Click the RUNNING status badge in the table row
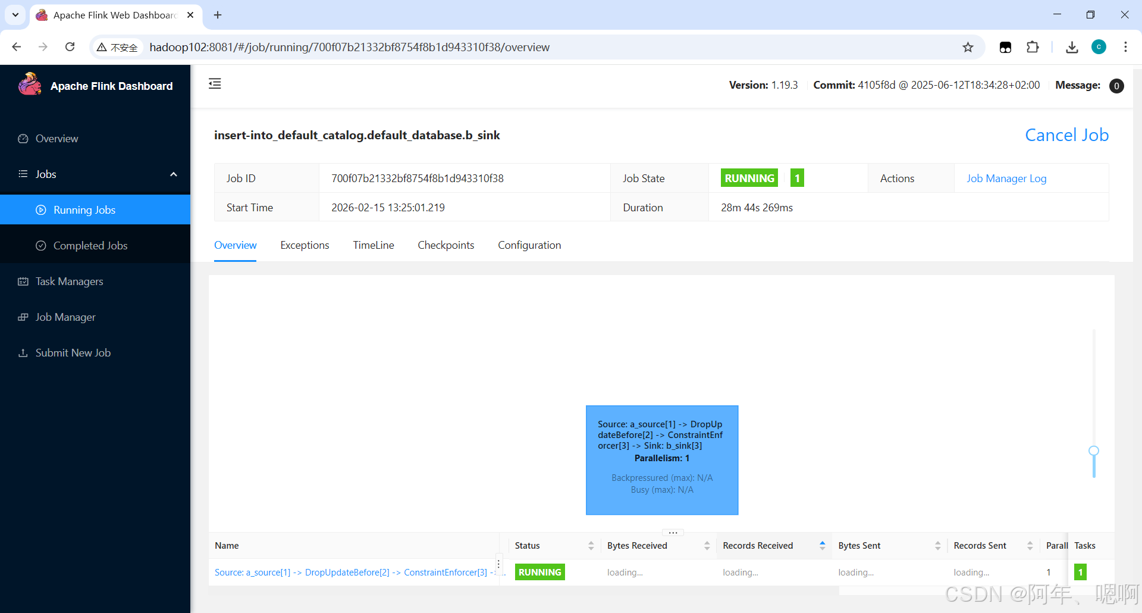This screenshot has width=1142, height=613. click(539, 573)
